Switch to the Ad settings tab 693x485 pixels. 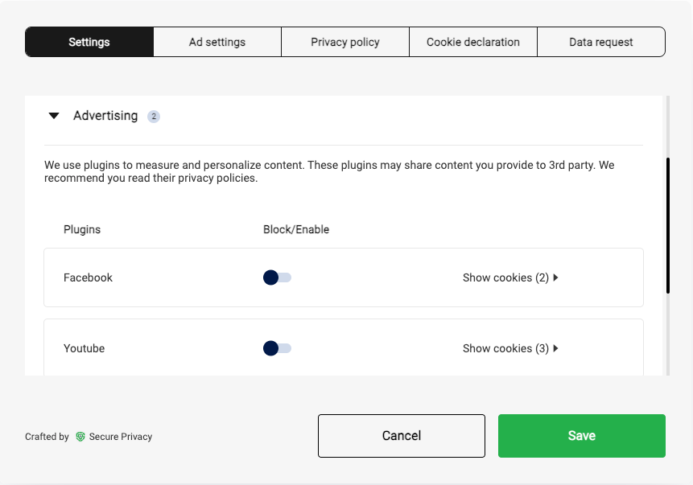[x=217, y=42]
